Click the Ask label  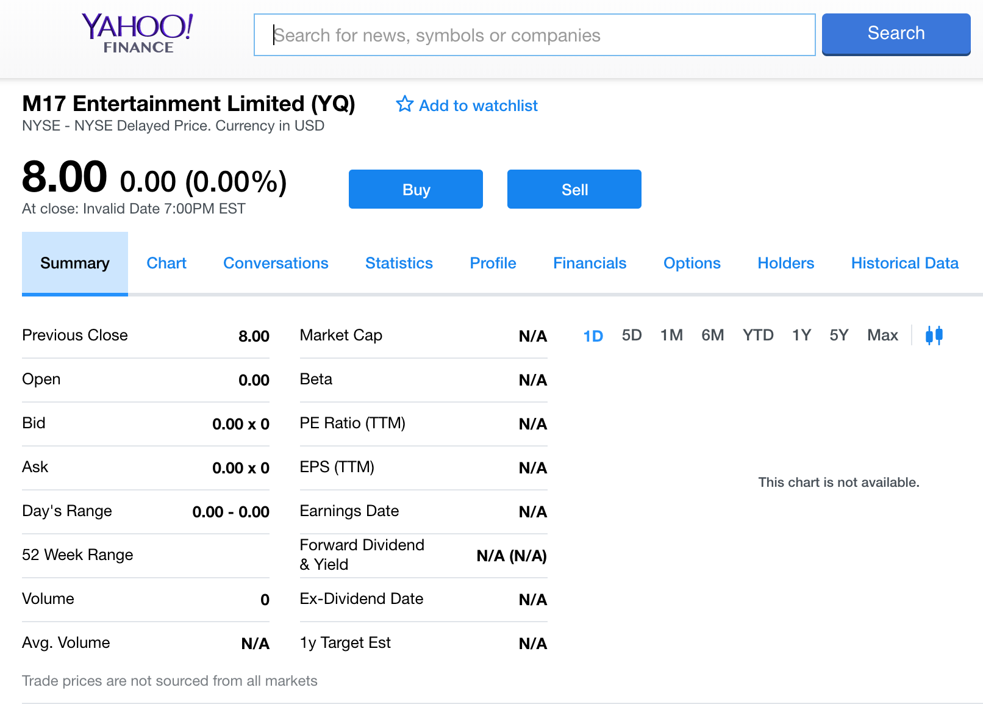(x=35, y=467)
